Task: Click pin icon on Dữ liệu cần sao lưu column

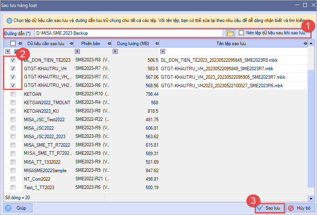Action: (x=71, y=44)
